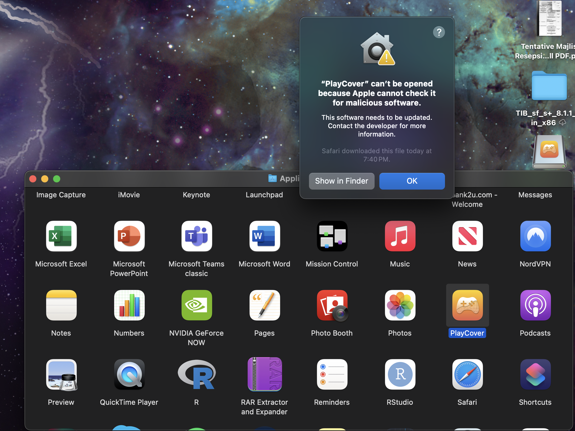Select the Microsoft PowerPoint app icon
Screen dimensions: 575x431
tap(129, 236)
